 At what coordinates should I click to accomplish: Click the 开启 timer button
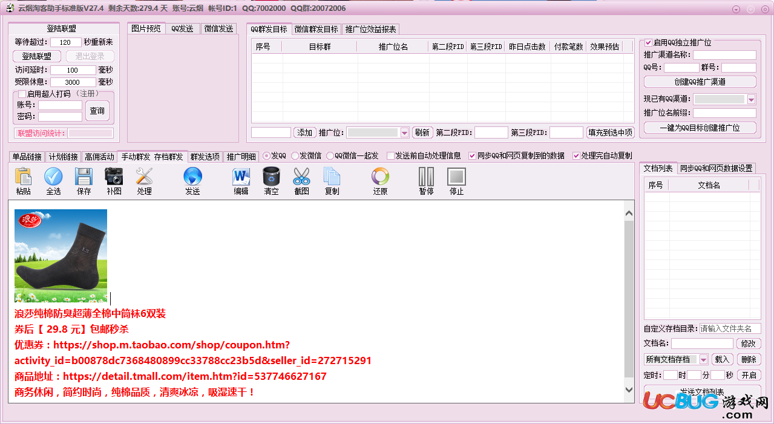click(x=749, y=375)
